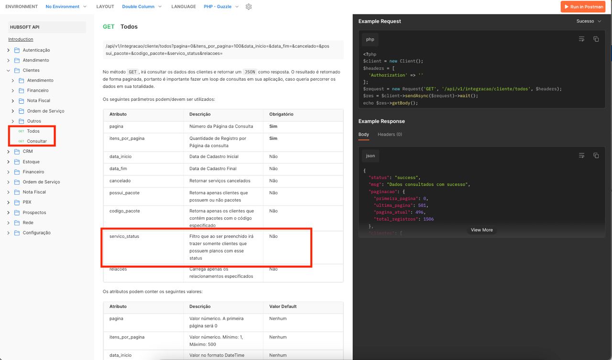Viewport: 612px width, 360px height.
Task: Click the Outros folder icon
Action: [x=22, y=121]
